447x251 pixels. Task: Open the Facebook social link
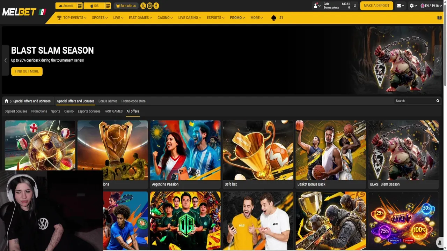point(156,6)
